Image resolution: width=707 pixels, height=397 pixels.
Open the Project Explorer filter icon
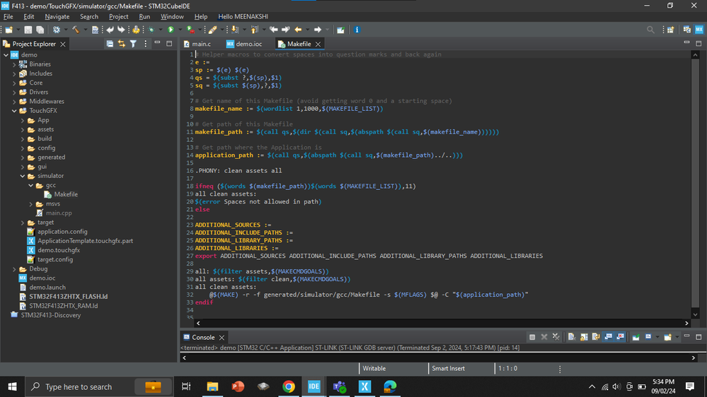pos(133,44)
